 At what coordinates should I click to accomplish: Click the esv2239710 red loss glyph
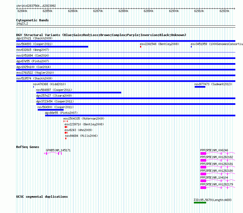66,127
